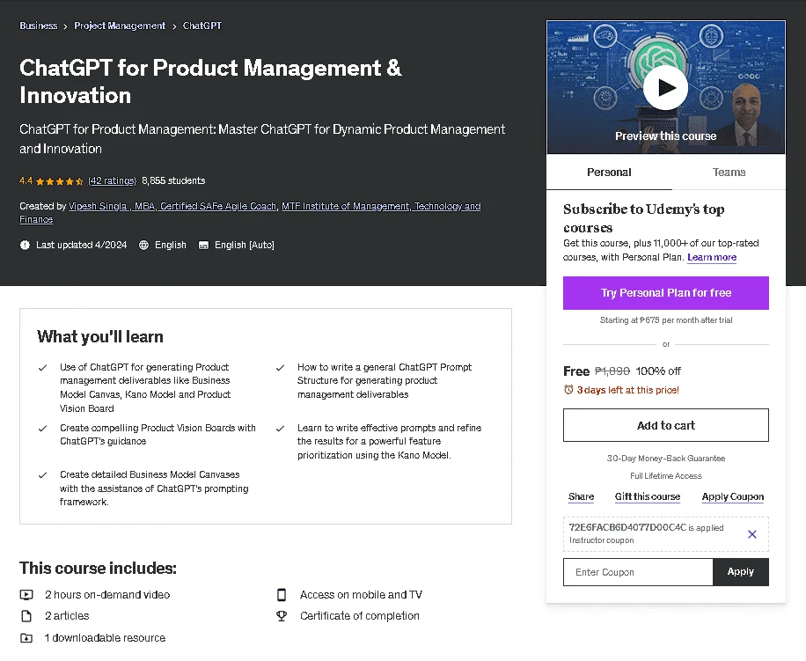
Task: Open the ChatGPT breadcrumb link
Action: point(202,26)
